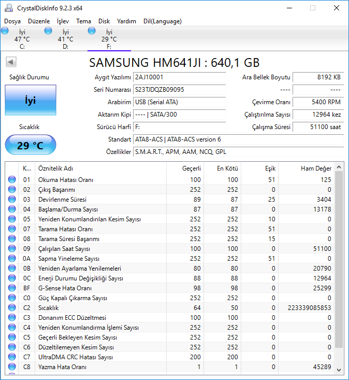
Task: Click status icon for Donanım ECC Düzeltmesi
Action: click(12, 317)
